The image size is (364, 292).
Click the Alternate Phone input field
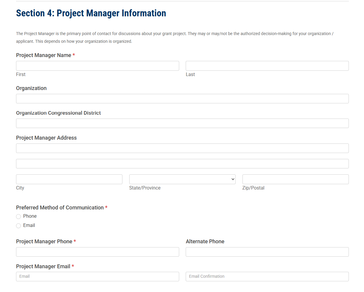click(267, 252)
